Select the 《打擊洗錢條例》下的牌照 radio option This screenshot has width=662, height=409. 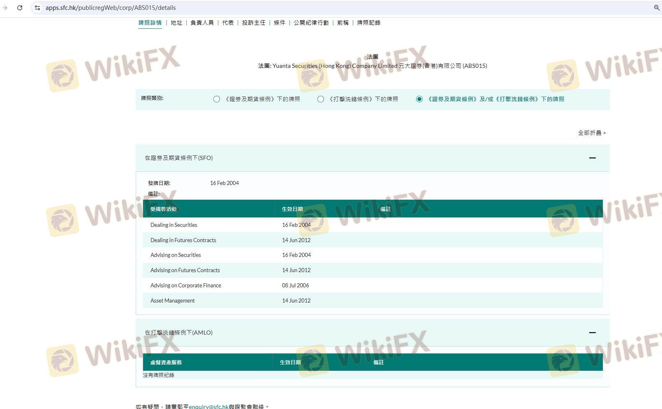click(x=321, y=99)
